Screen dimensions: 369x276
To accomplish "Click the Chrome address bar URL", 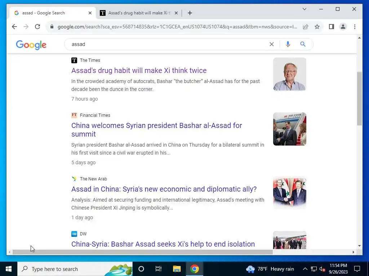I will 177,27.
